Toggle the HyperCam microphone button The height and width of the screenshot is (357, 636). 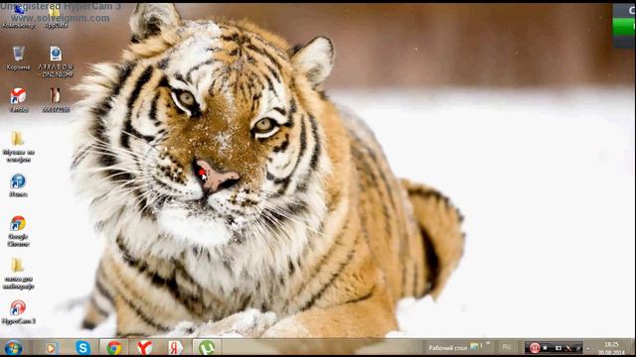click(569, 348)
